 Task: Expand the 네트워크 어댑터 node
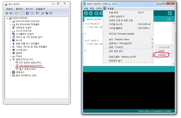pyautogui.click(x=10, y=28)
